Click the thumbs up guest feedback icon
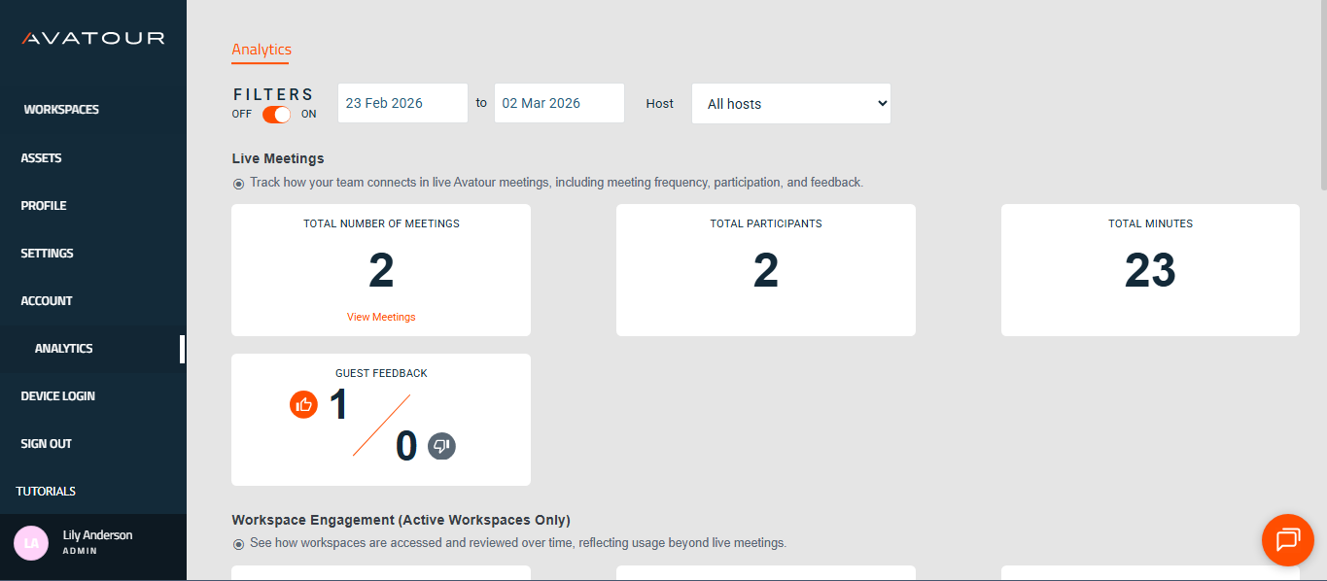Viewport: 1327px width, 581px height. 303,404
